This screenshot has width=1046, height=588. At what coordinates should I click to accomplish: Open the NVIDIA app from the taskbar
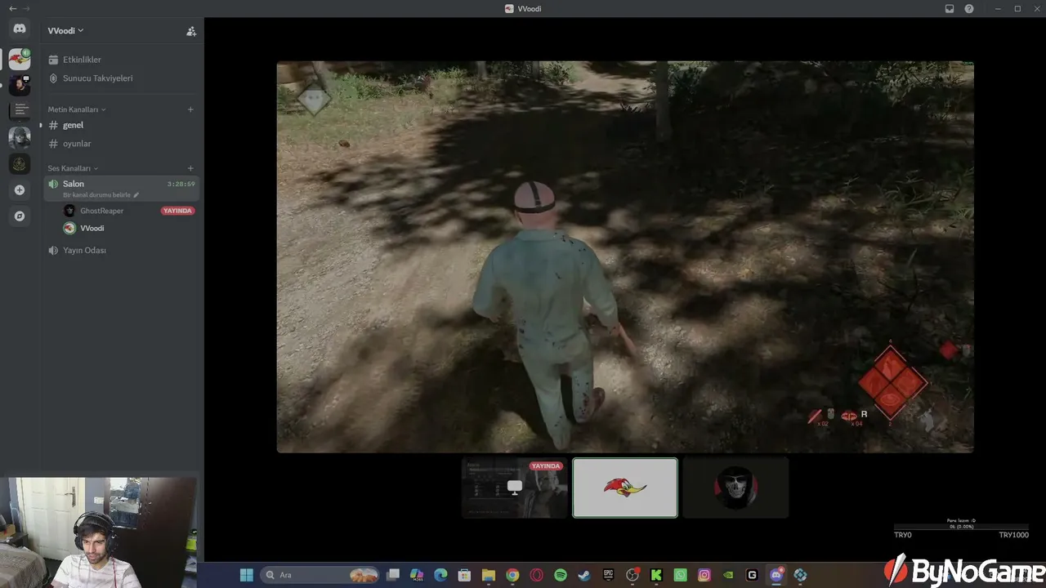(728, 575)
